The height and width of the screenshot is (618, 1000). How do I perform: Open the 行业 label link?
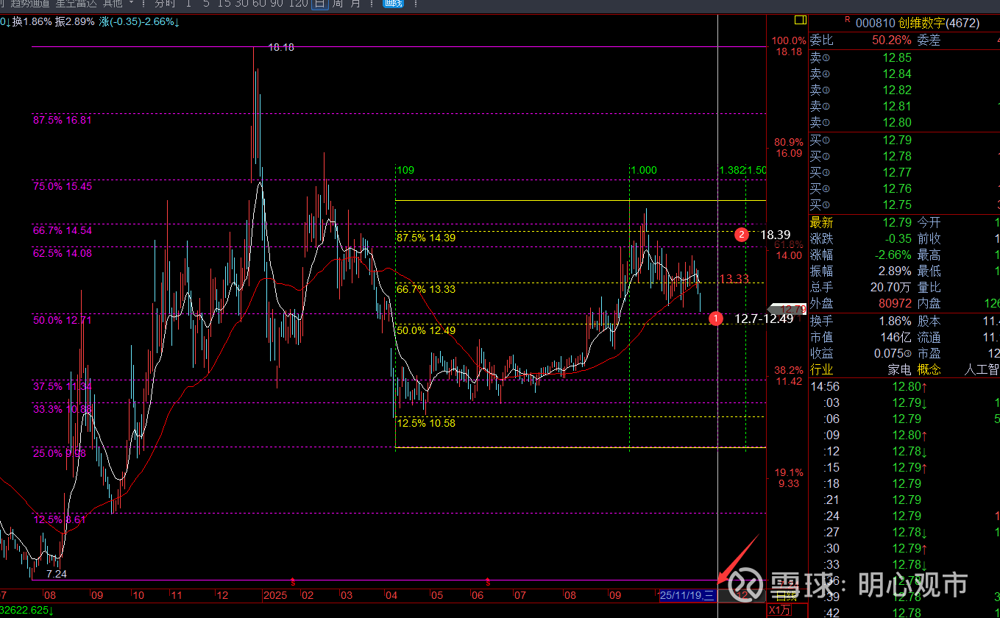822,369
